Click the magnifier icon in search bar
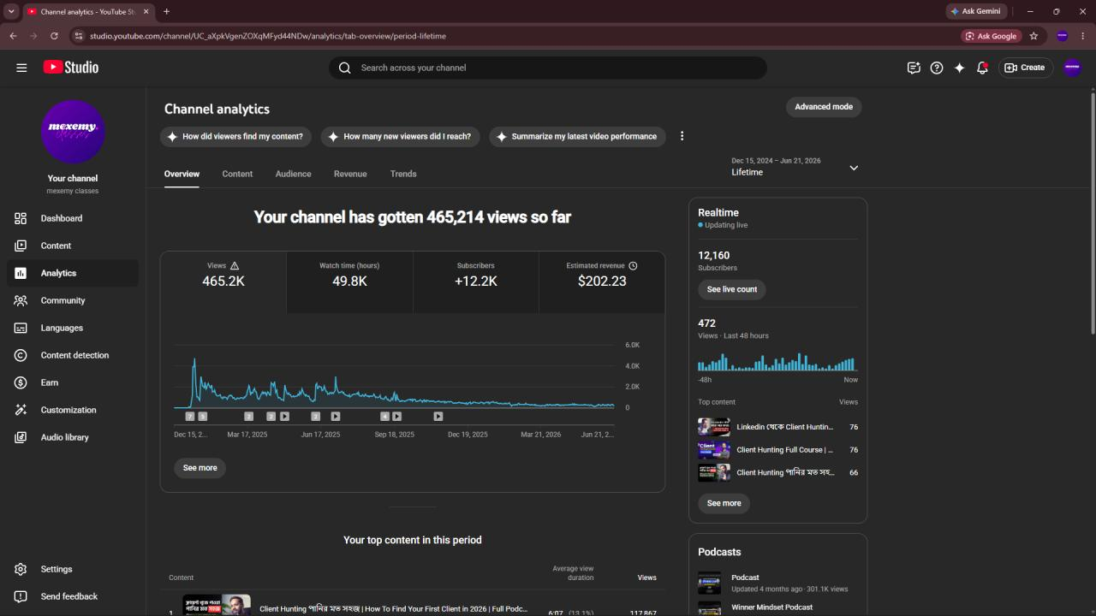This screenshot has height=616, width=1096. tap(345, 68)
